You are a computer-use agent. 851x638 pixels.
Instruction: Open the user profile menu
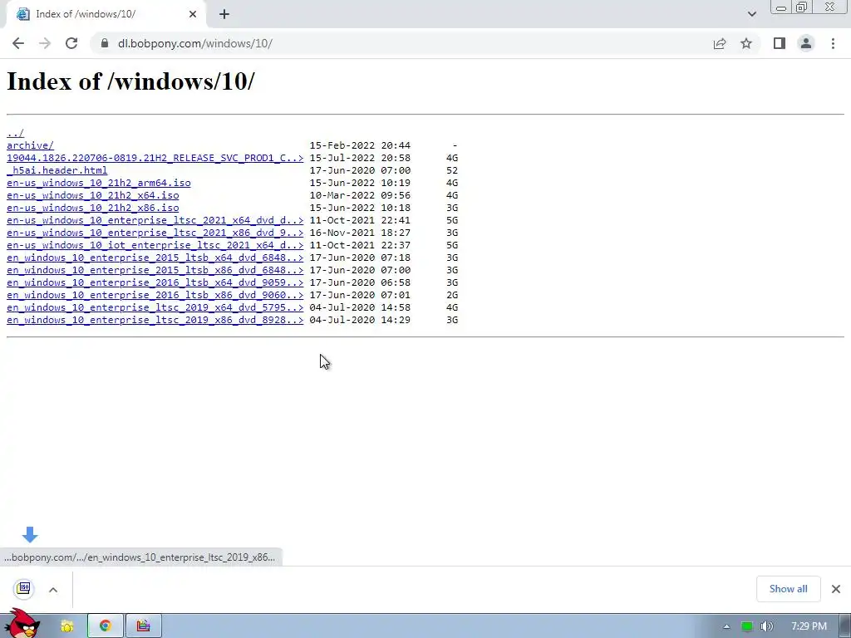(806, 43)
